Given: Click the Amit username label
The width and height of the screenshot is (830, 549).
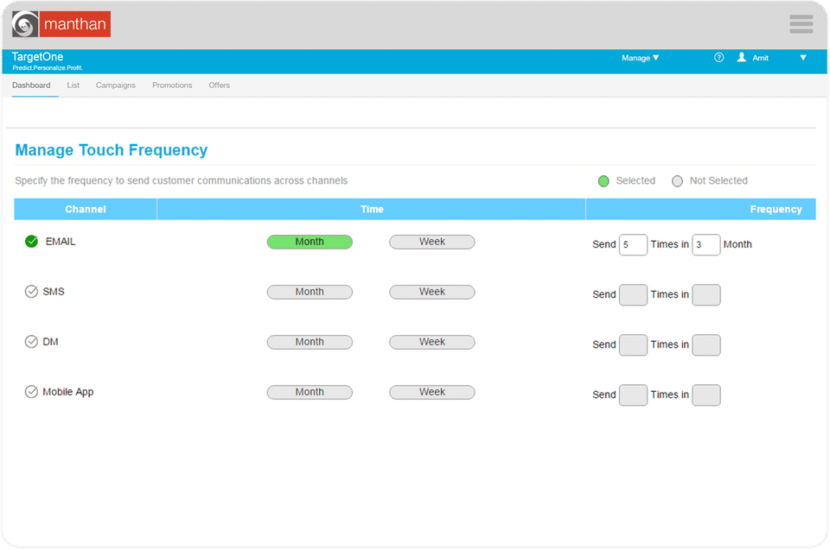Looking at the screenshot, I should 760,58.
